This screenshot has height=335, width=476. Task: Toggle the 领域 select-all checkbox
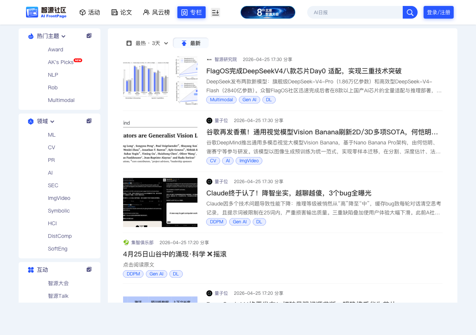pyautogui.click(x=89, y=121)
